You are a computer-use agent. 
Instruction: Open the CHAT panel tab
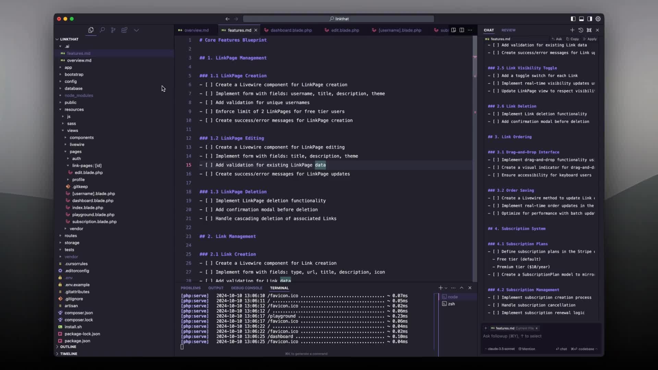489,30
